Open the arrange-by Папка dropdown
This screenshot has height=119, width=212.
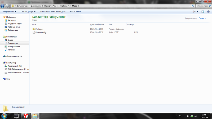click(202, 18)
